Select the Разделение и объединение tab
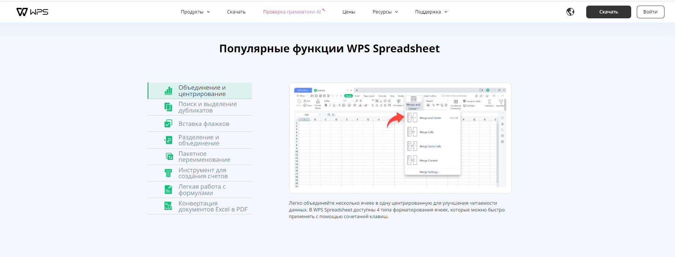The image size is (675, 257). pyautogui.click(x=200, y=140)
